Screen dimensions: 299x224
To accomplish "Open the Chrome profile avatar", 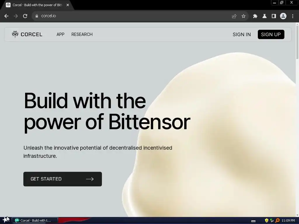I will tap(283, 16).
